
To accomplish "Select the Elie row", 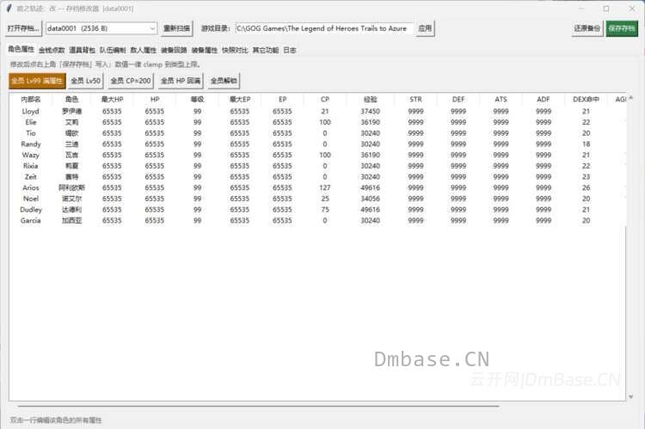I will (317, 122).
